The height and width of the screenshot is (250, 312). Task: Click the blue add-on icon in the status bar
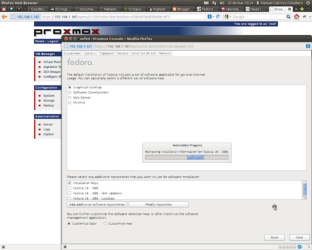pos(300,247)
